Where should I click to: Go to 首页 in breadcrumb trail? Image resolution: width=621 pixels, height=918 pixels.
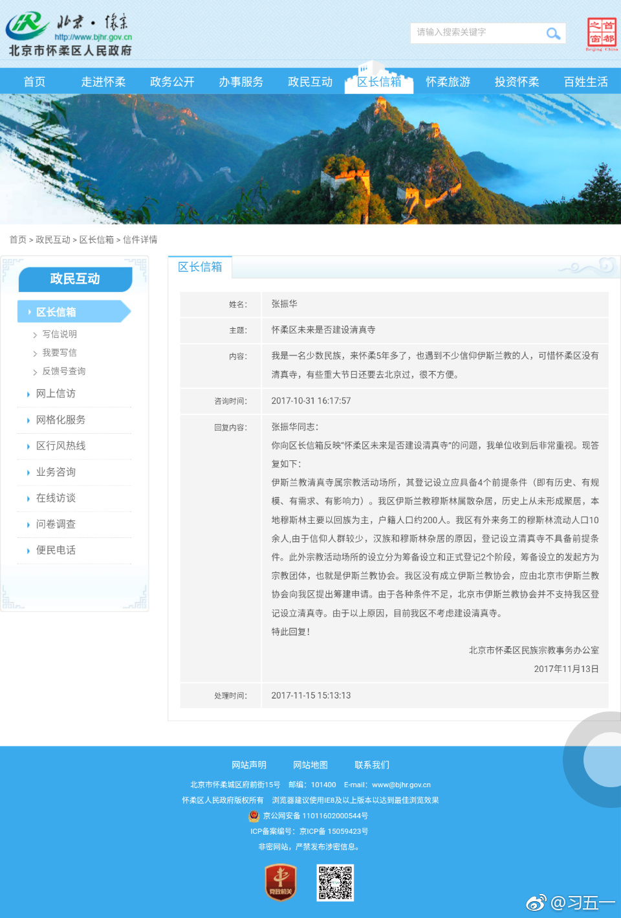18,240
